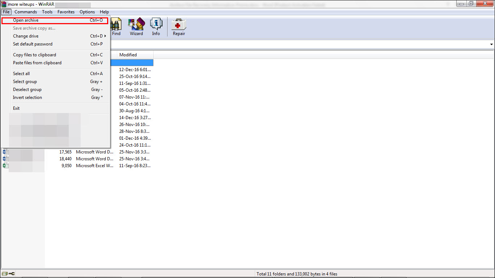Click the drive icon in status bar

pyautogui.click(x=5, y=274)
